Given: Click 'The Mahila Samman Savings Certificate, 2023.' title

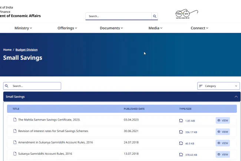Looking at the screenshot, I should (x=49, y=119).
